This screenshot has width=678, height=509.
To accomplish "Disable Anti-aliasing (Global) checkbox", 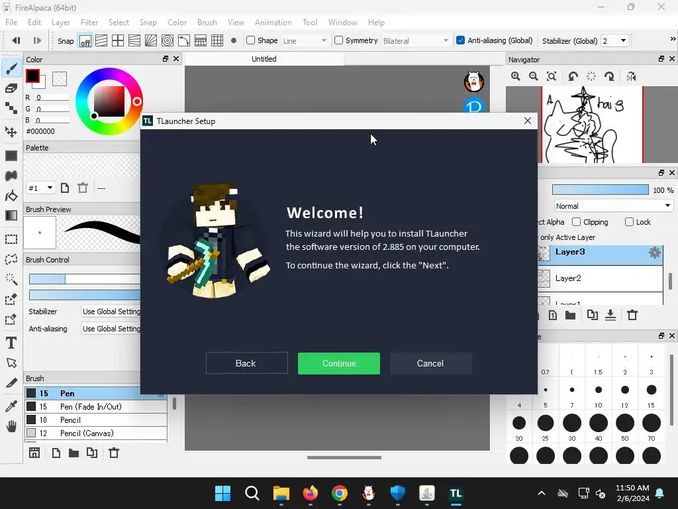I will click(x=461, y=40).
